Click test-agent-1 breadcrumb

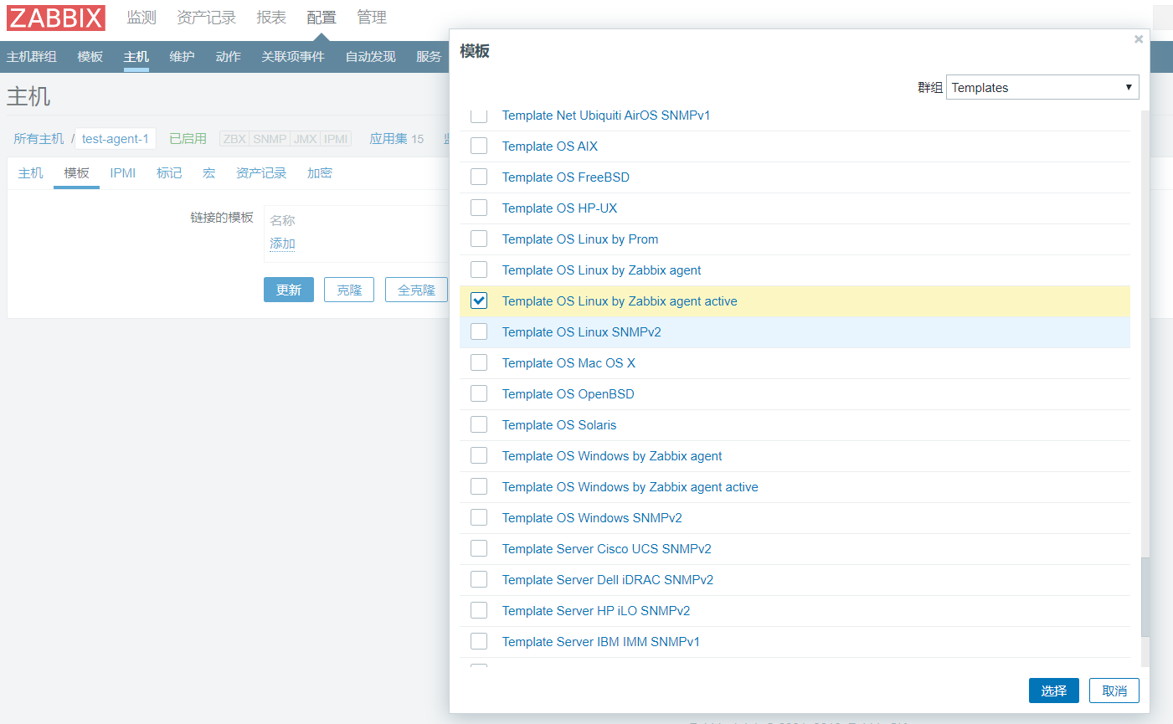(116, 139)
